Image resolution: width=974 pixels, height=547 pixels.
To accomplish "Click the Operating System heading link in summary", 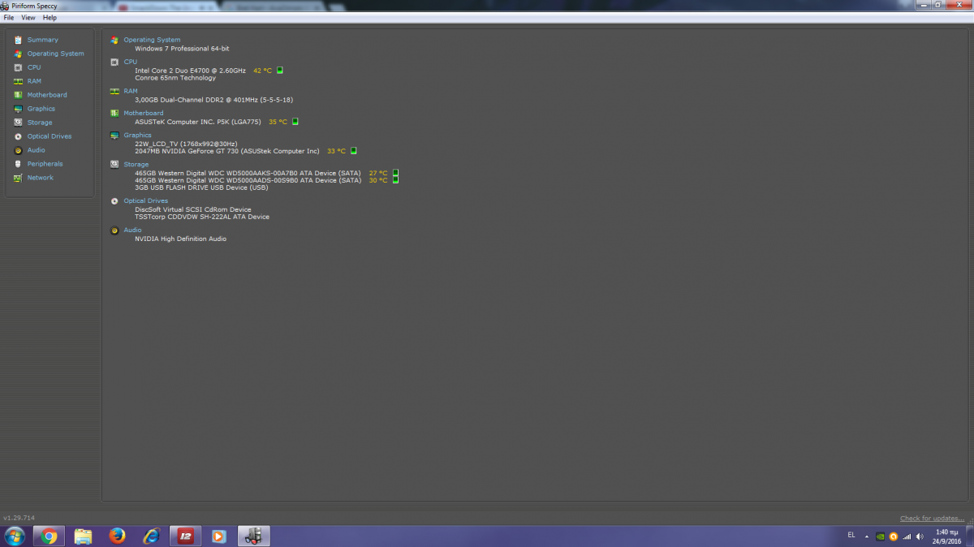I will point(152,40).
